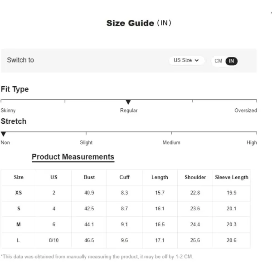272x272 pixels.
Task: Click the Bust column header
Action: tap(89, 177)
